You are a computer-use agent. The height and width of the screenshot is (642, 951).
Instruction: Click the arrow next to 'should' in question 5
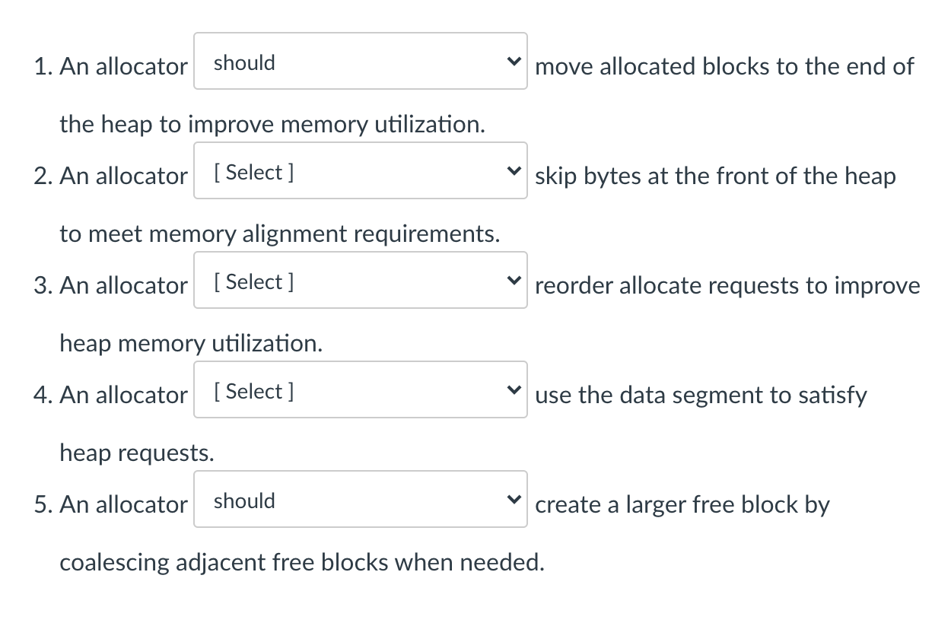pos(515,499)
